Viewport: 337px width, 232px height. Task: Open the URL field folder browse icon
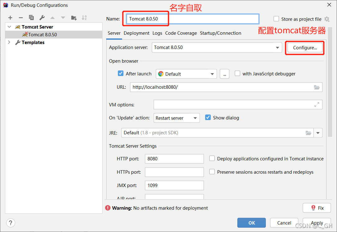pos(317,87)
